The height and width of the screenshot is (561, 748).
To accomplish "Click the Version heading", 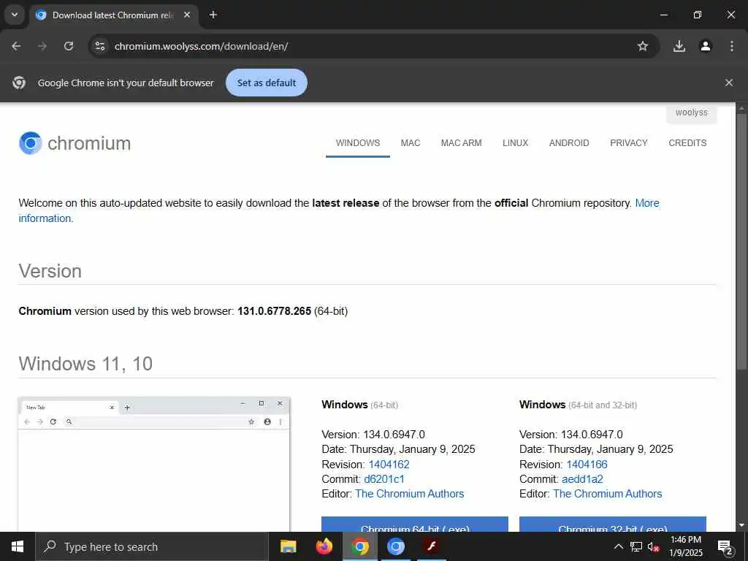I will [x=50, y=271].
